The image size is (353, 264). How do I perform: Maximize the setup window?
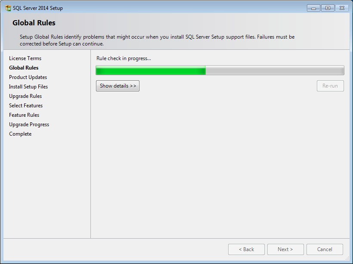coord(328,8)
